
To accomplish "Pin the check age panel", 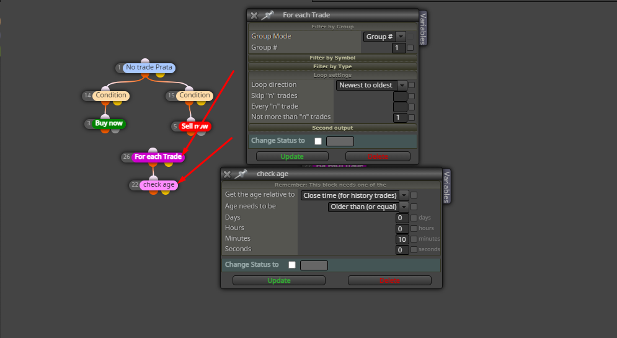I will click(x=241, y=174).
